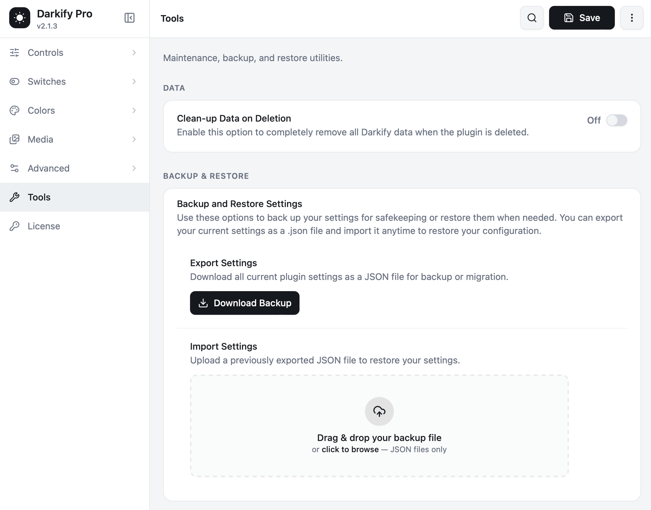Click the Download Backup button
This screenshot has height=510, width=651.
245,303
